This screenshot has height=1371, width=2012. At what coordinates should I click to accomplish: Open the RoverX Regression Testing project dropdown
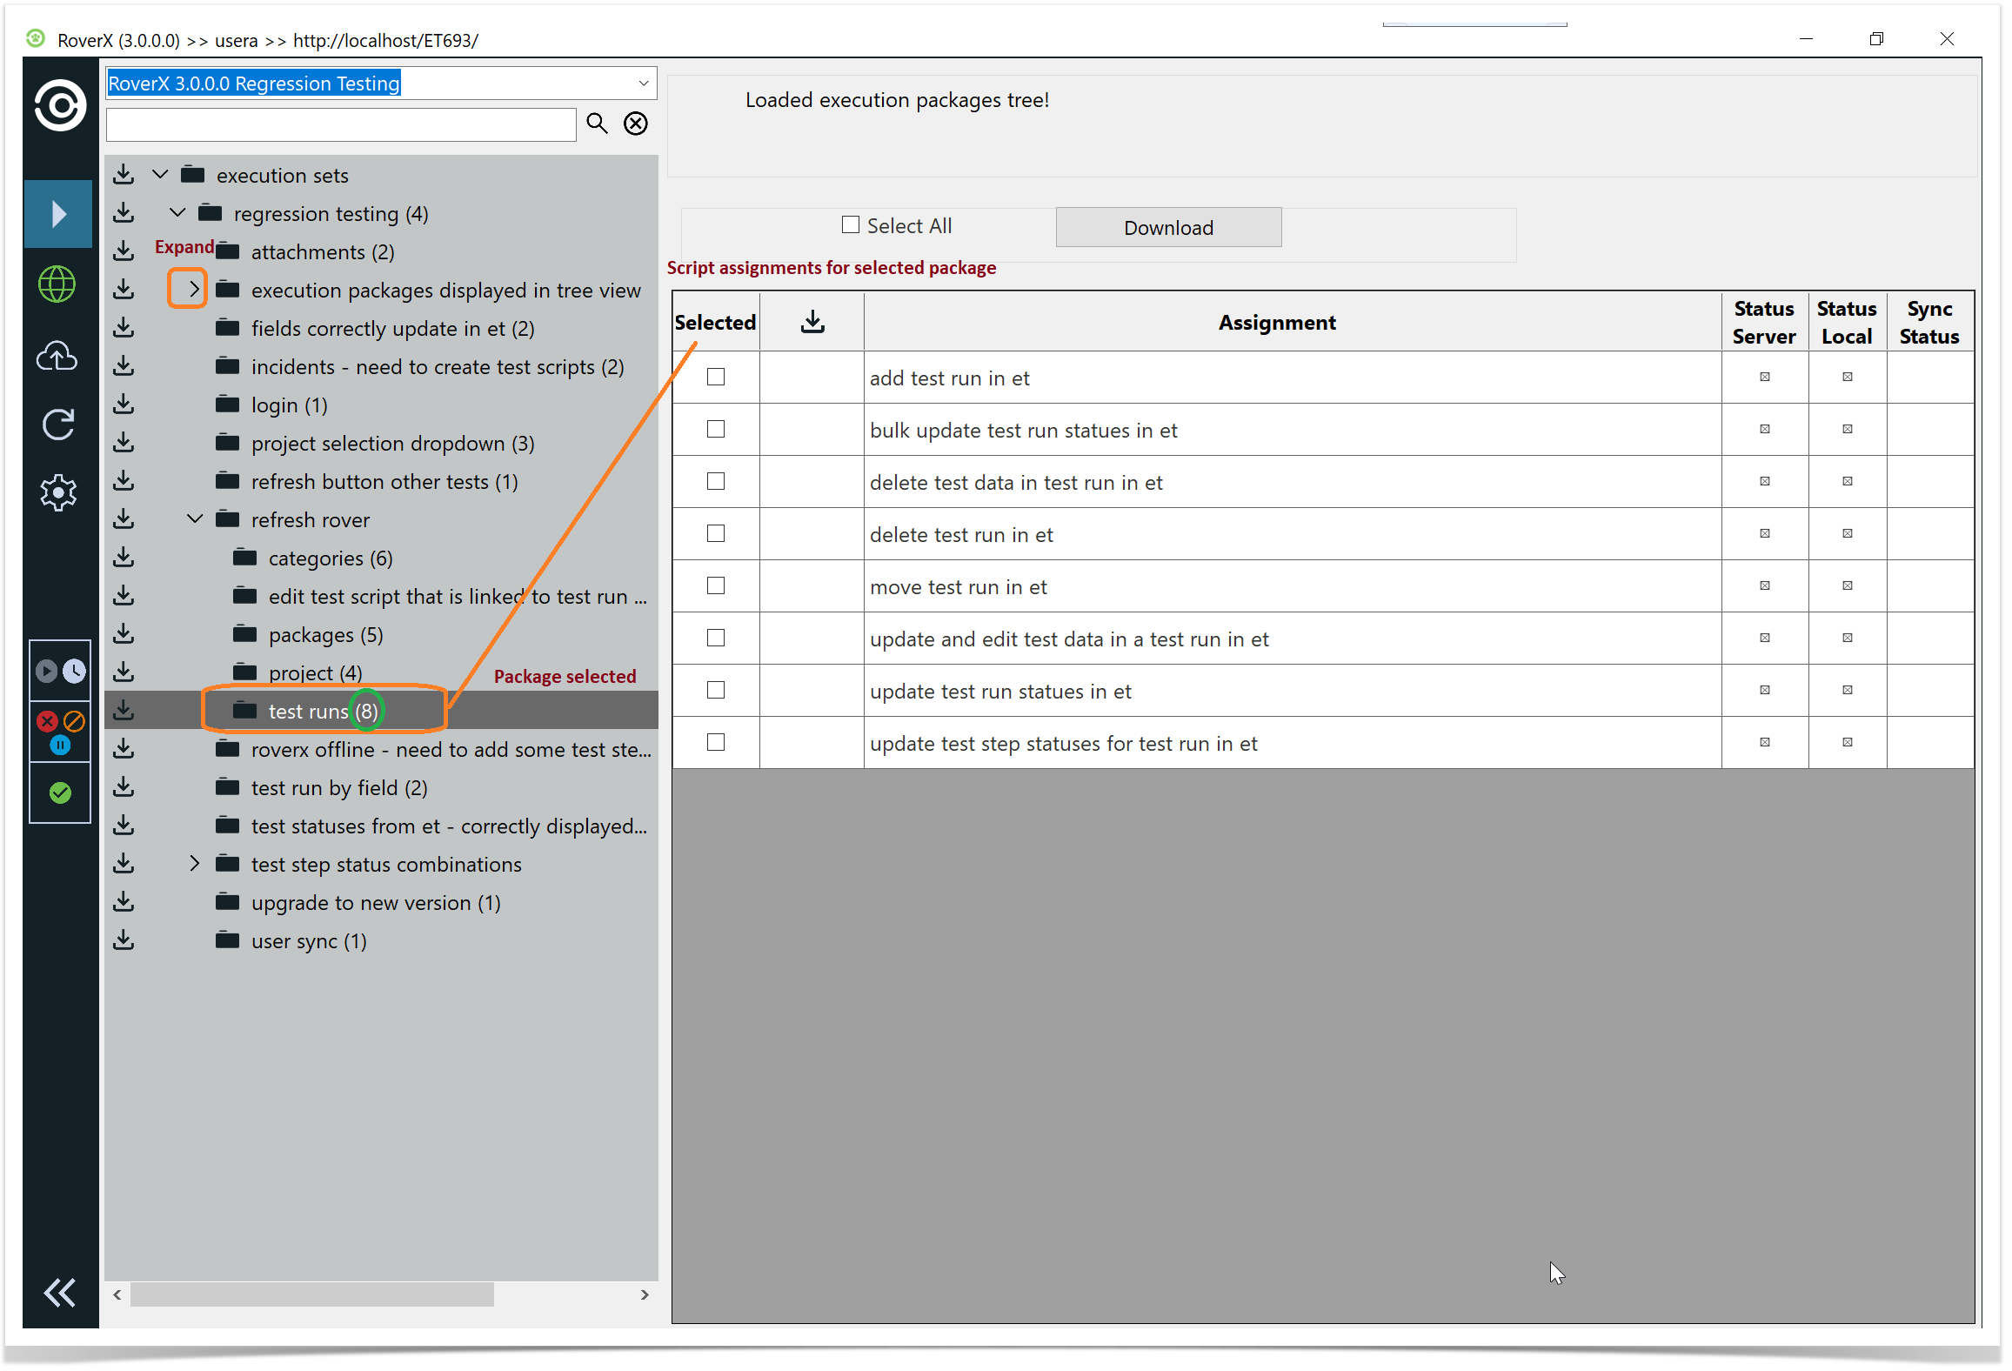pyautogui.click(x=643, y=84)
